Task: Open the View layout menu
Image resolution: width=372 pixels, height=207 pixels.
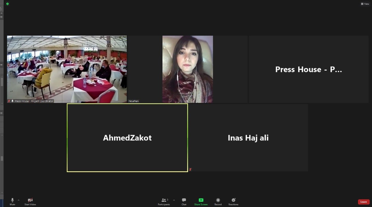Action: (x=365, y=4)
